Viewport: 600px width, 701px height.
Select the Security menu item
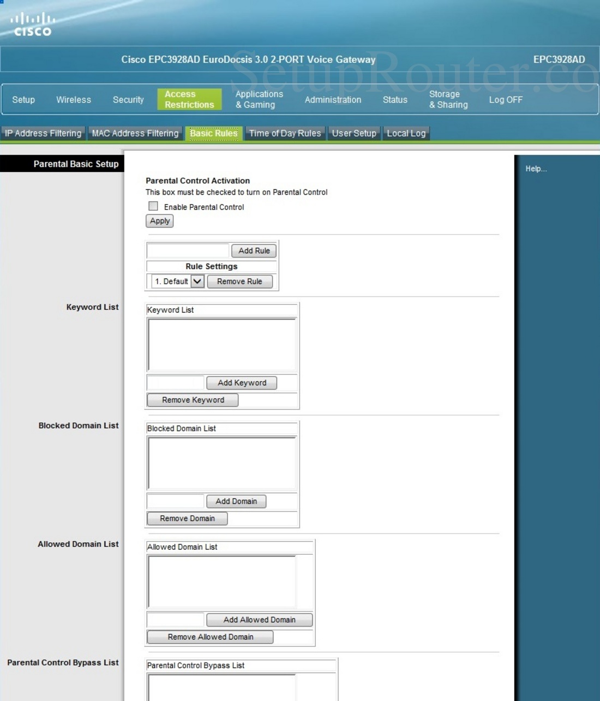[x=128, y=99]
